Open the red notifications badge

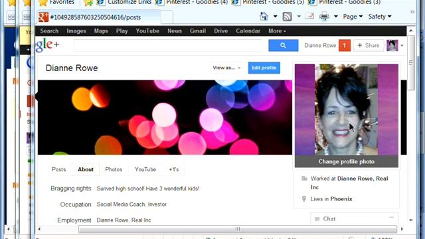(x=345, y=45)
